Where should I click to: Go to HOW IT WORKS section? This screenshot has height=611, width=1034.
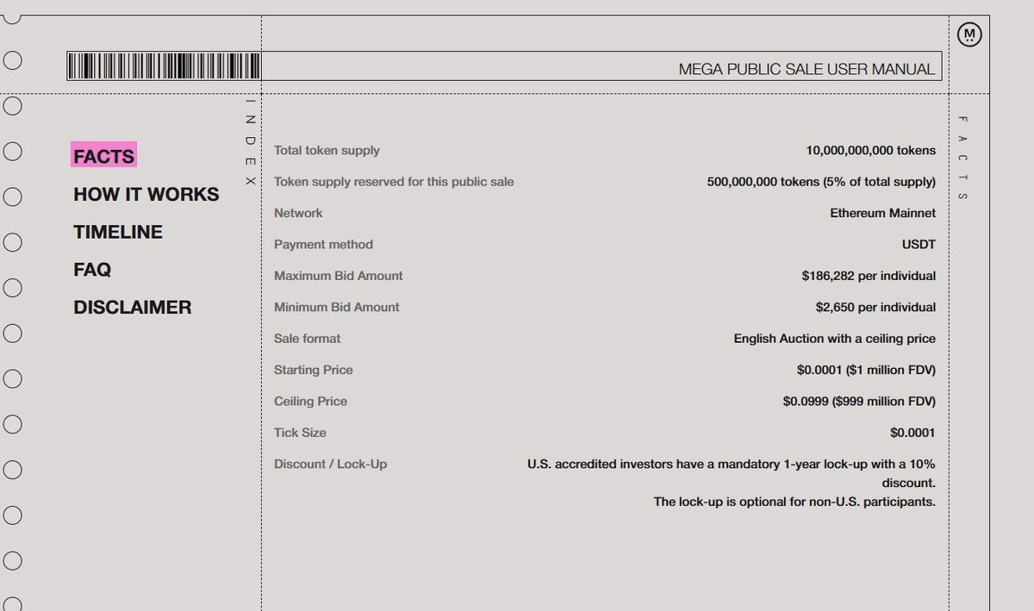coord(146,194)
